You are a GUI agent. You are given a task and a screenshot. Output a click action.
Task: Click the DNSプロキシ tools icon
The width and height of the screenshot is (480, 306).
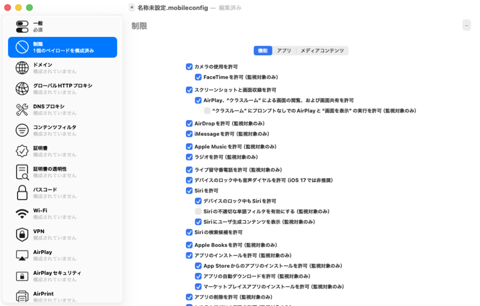22,110
